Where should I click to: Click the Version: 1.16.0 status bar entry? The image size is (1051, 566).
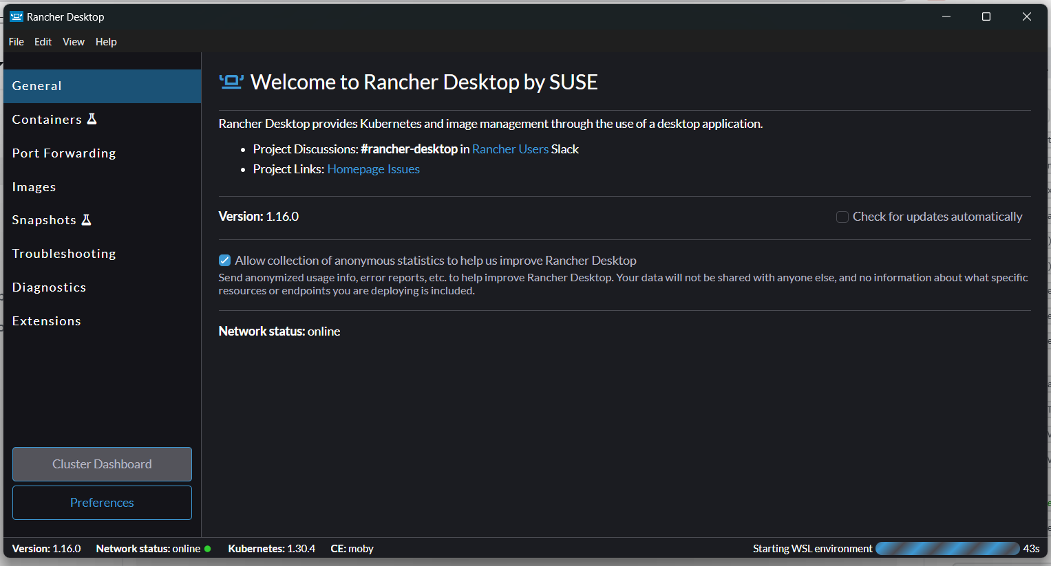[x=46, y=549]
